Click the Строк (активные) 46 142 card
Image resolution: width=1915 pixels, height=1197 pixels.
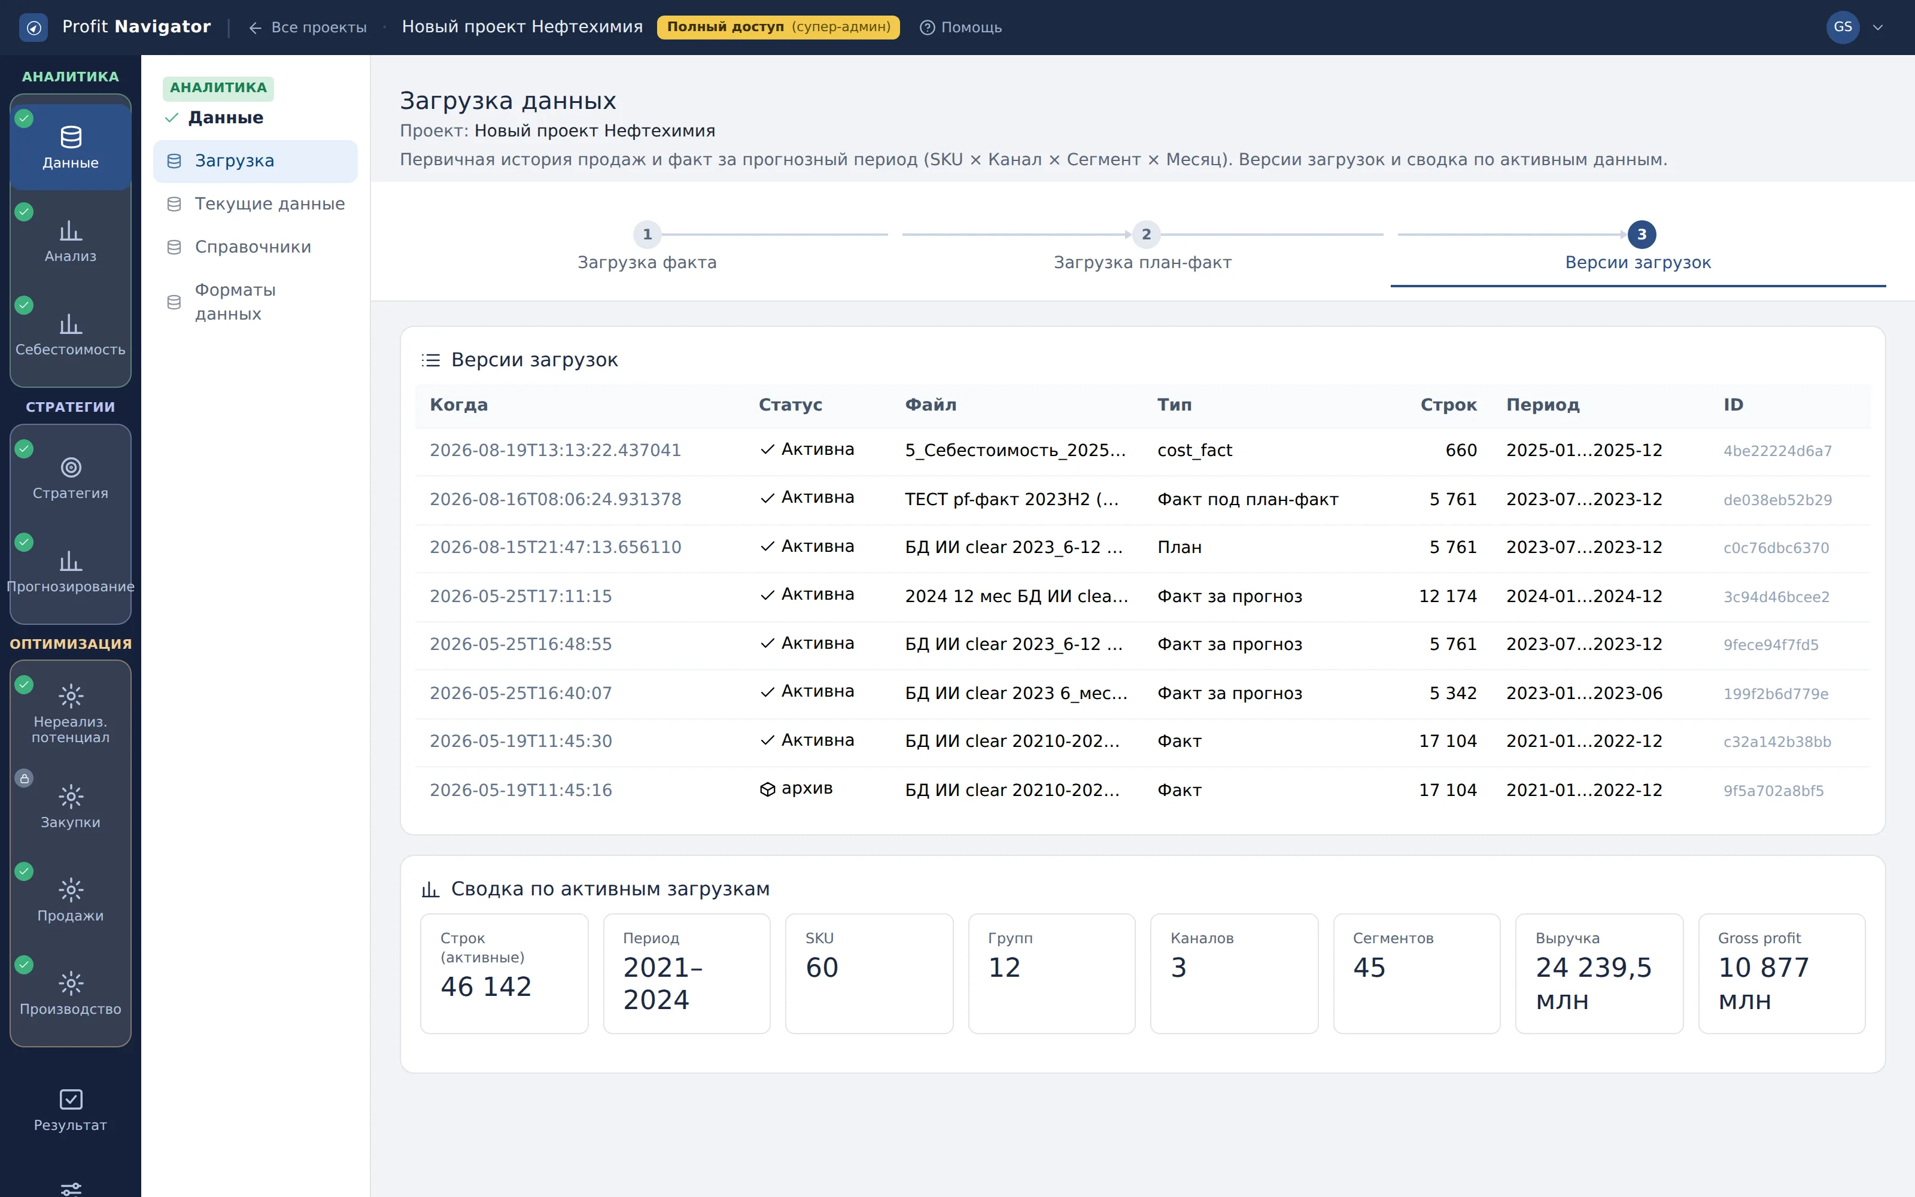click(504, 974)
